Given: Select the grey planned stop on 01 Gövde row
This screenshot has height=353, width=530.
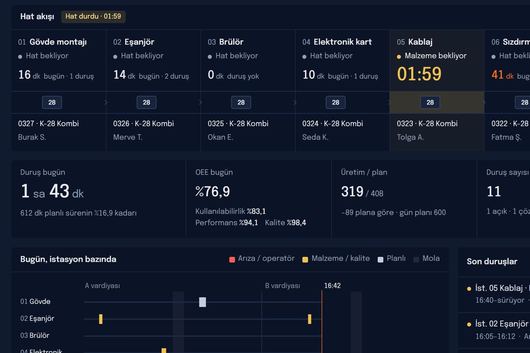Looking at the screenshot, I should (203, 302).
